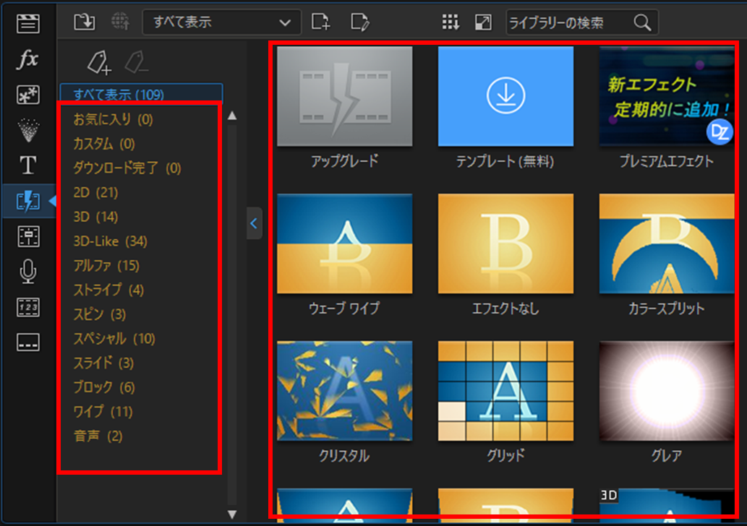Open the fx Effect Room
Viewport: 747px width, 526px height.
28,59
